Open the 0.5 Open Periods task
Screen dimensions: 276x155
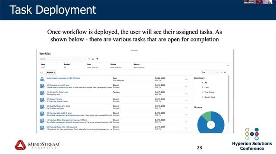coord(54,99)
